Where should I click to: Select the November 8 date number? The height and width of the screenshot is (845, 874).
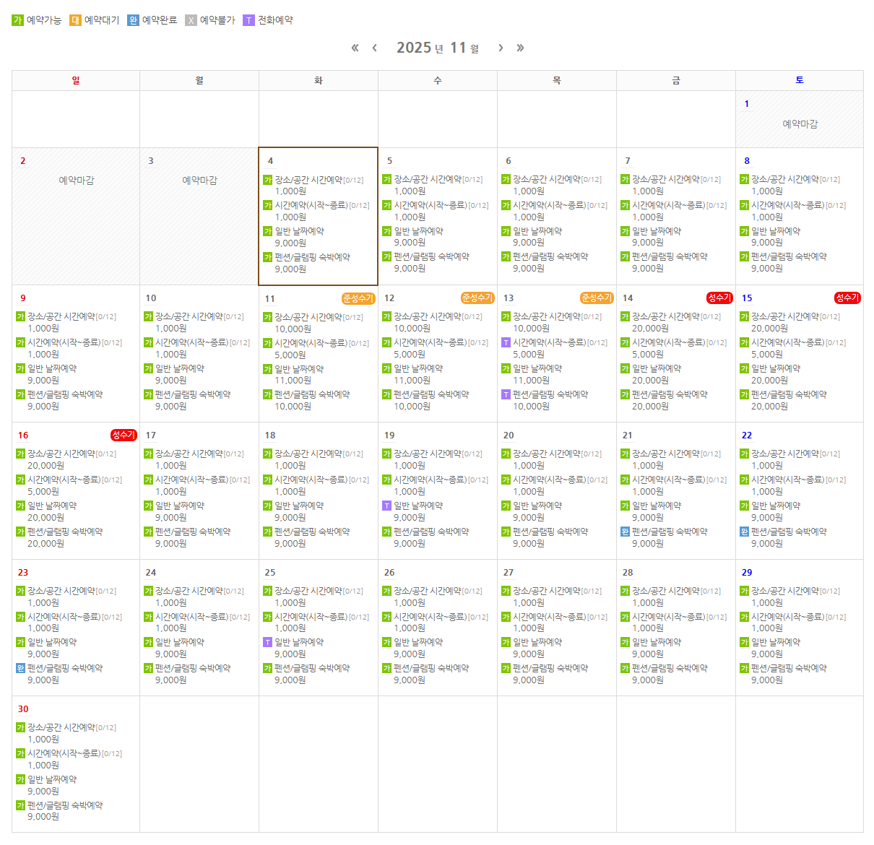(747, 161)
